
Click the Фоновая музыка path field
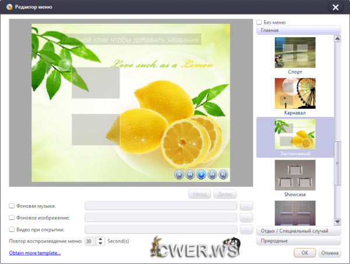(161, 206)
